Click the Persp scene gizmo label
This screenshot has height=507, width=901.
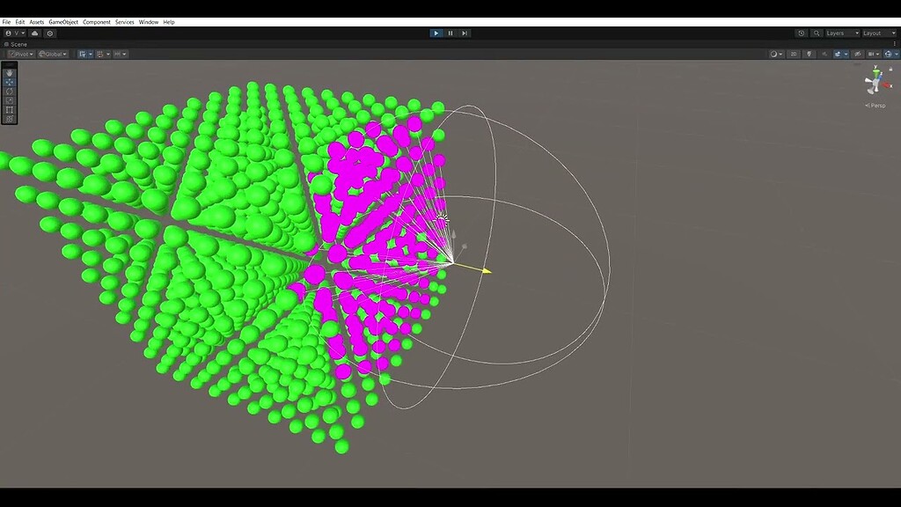875,105
